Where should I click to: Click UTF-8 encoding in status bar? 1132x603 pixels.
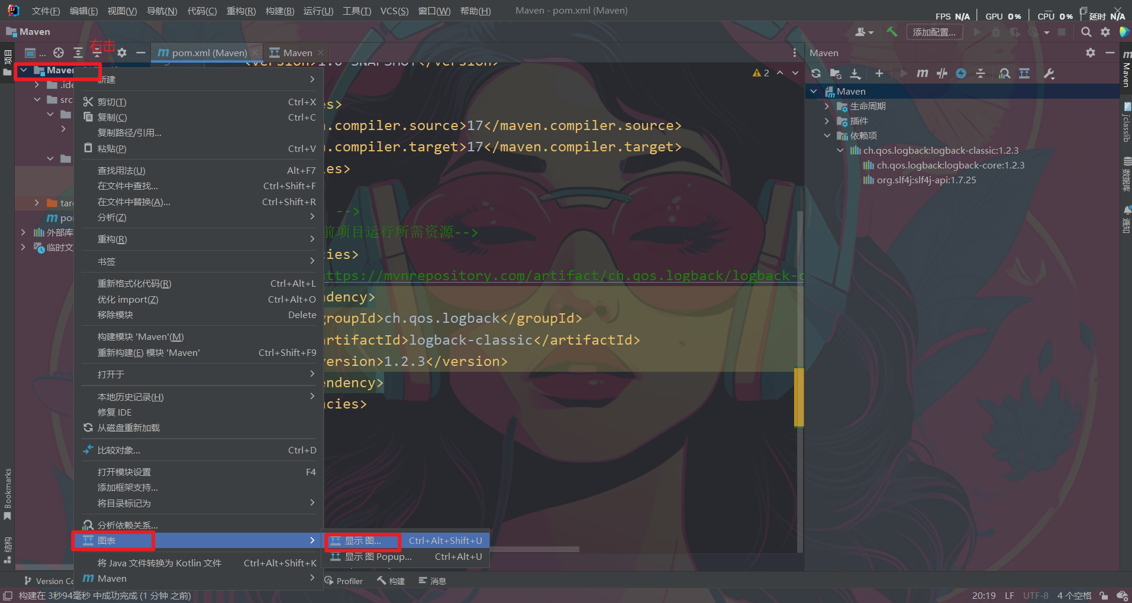(x=1036, y=595)
